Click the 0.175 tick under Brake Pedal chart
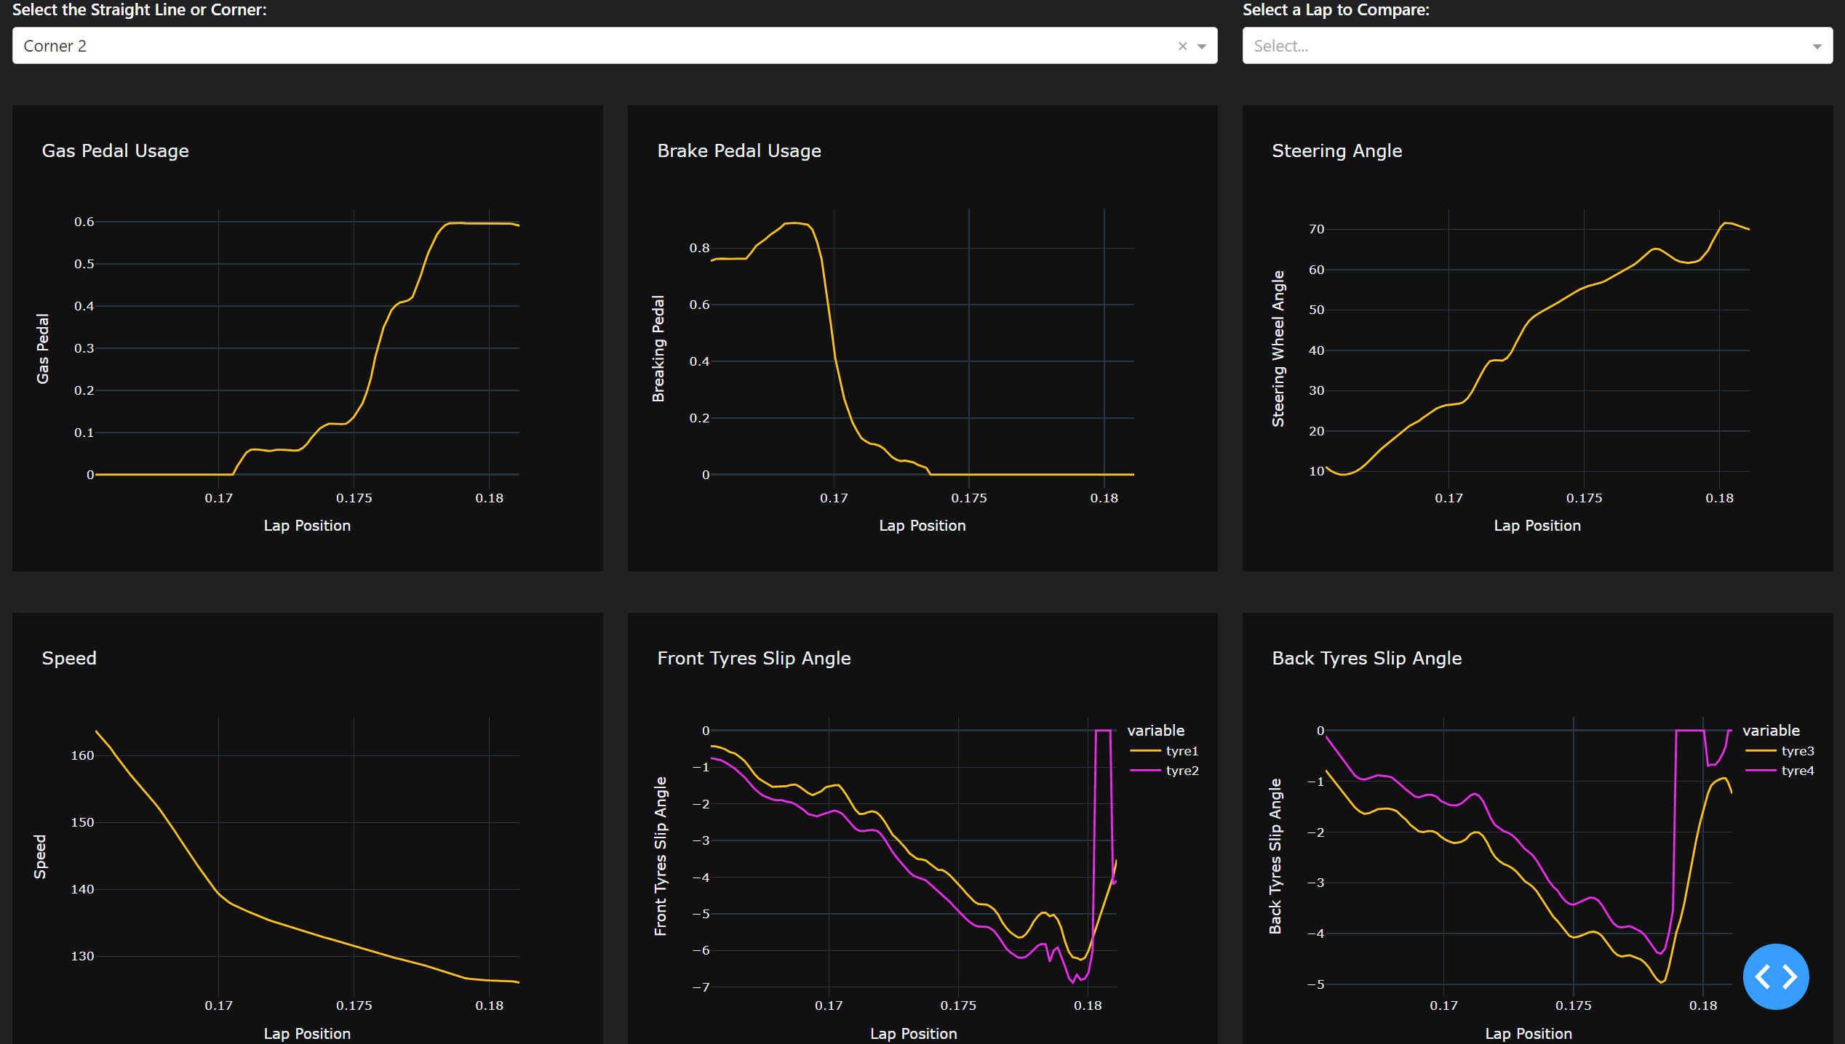The width and height of the screenshot is (1845, 1044). tap(969, 498)
